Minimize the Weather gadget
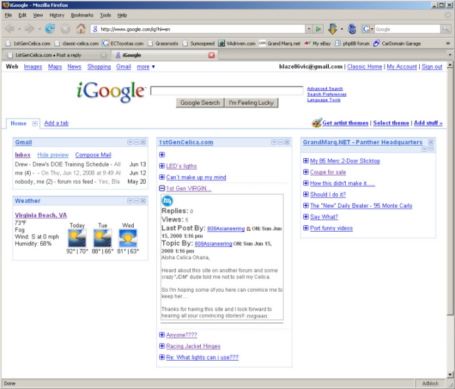The height and width of the screenshot is (389, 455). [136, 201]
